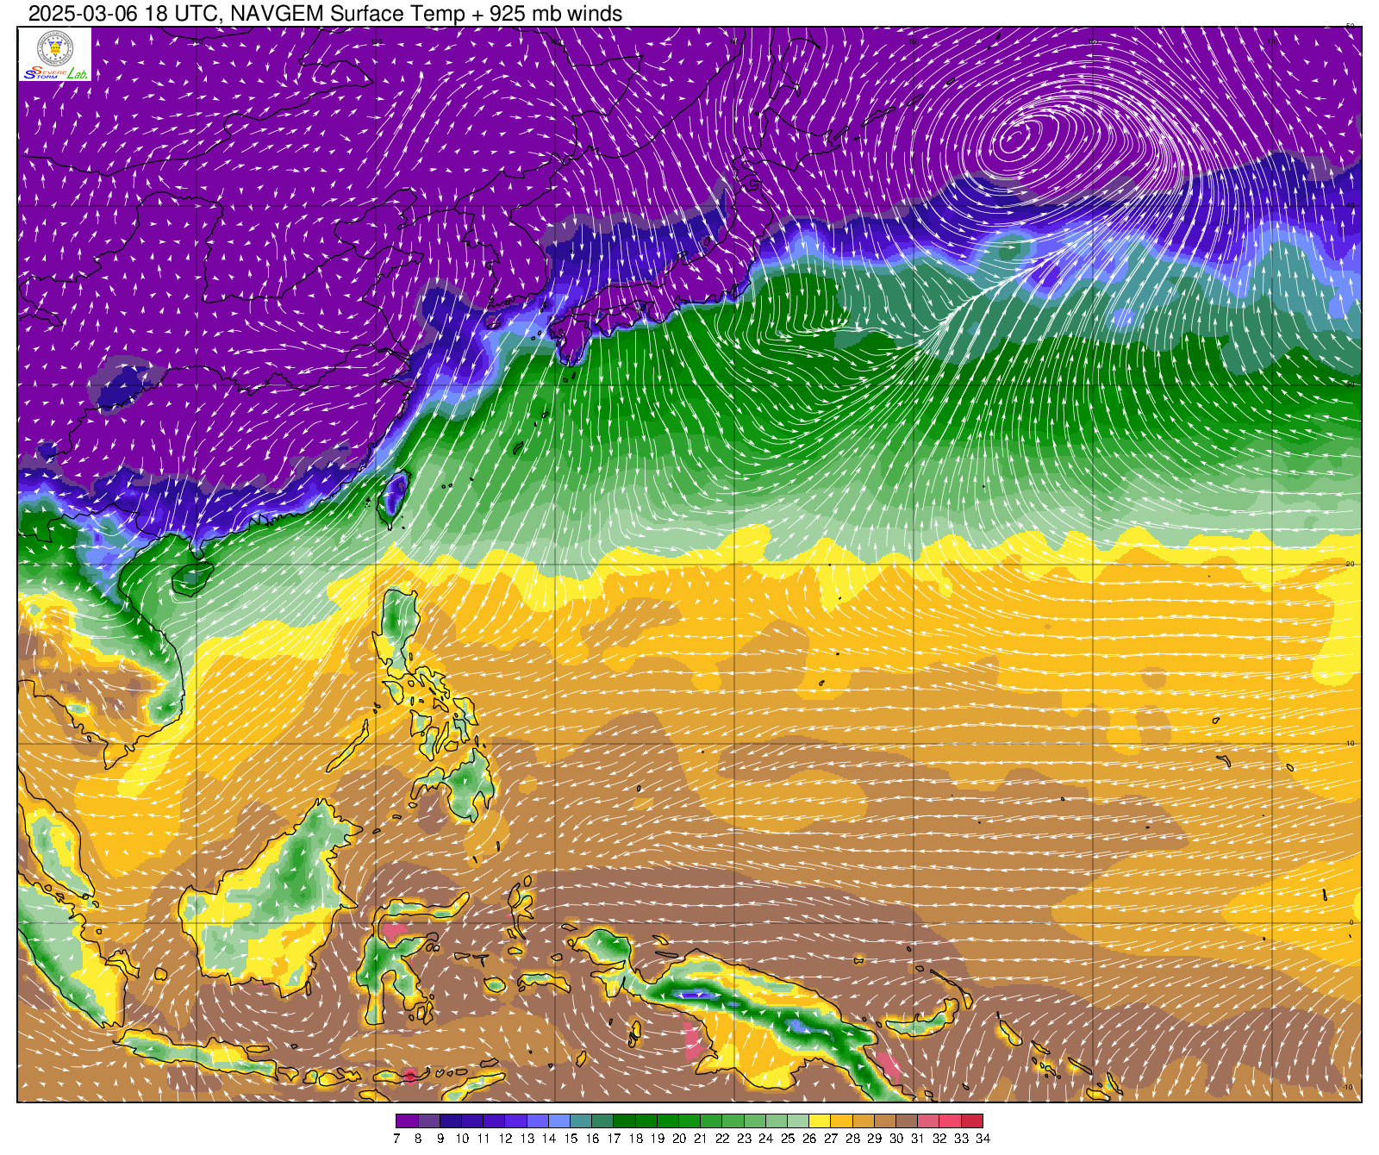
Task: Click the legend label '28'
Action: pos(853,1139)
